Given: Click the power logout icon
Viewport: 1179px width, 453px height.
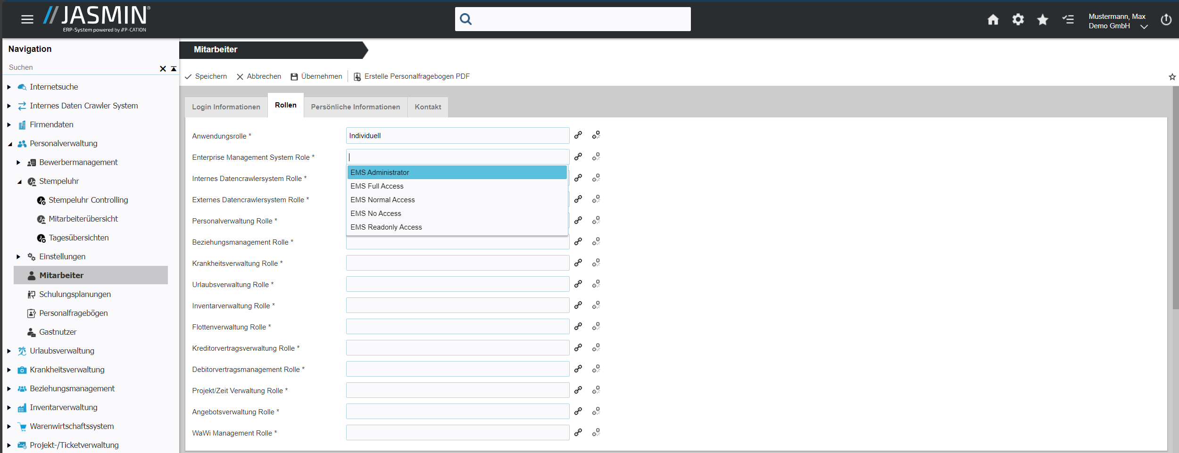Looking at the screenshot, I should point(1166,19).
